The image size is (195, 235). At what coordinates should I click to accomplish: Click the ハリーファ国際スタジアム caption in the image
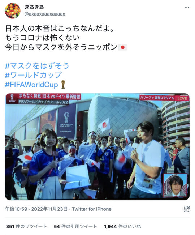(x=157, y=98)
